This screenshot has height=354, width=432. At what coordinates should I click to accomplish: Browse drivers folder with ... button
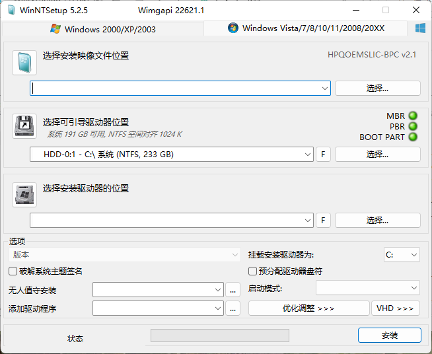point(233,308)
